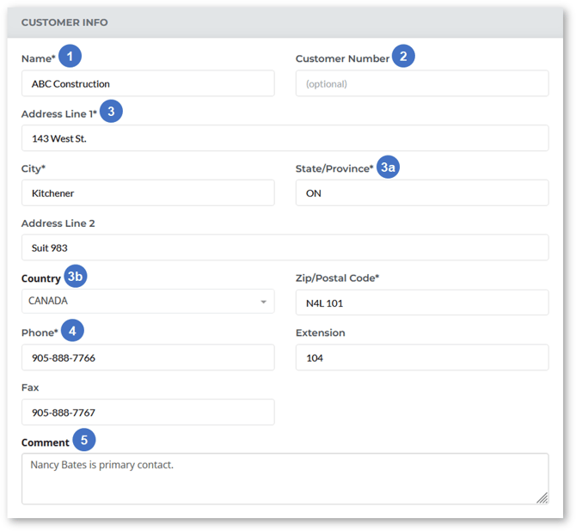
Task: Select the City field containing Kitchener
Action: click(x=148, y=193)
